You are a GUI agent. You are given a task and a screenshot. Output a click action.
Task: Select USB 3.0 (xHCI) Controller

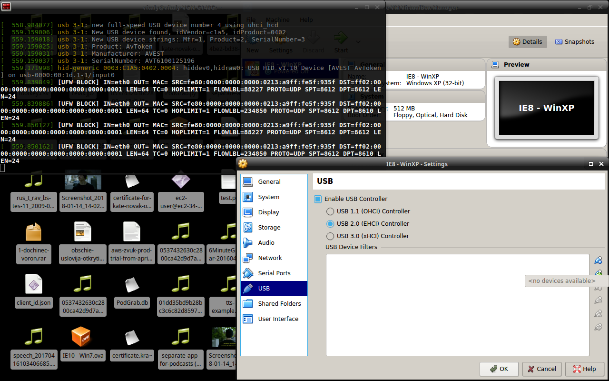367,236
